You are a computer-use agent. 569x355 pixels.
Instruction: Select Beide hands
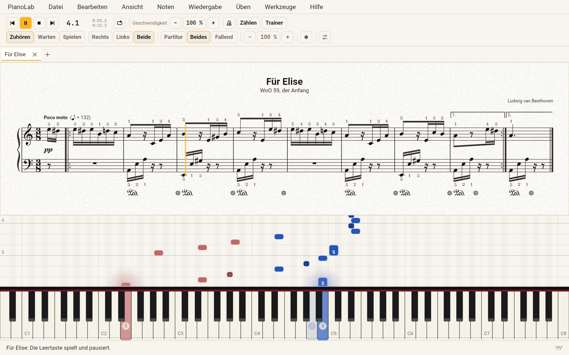144,37
